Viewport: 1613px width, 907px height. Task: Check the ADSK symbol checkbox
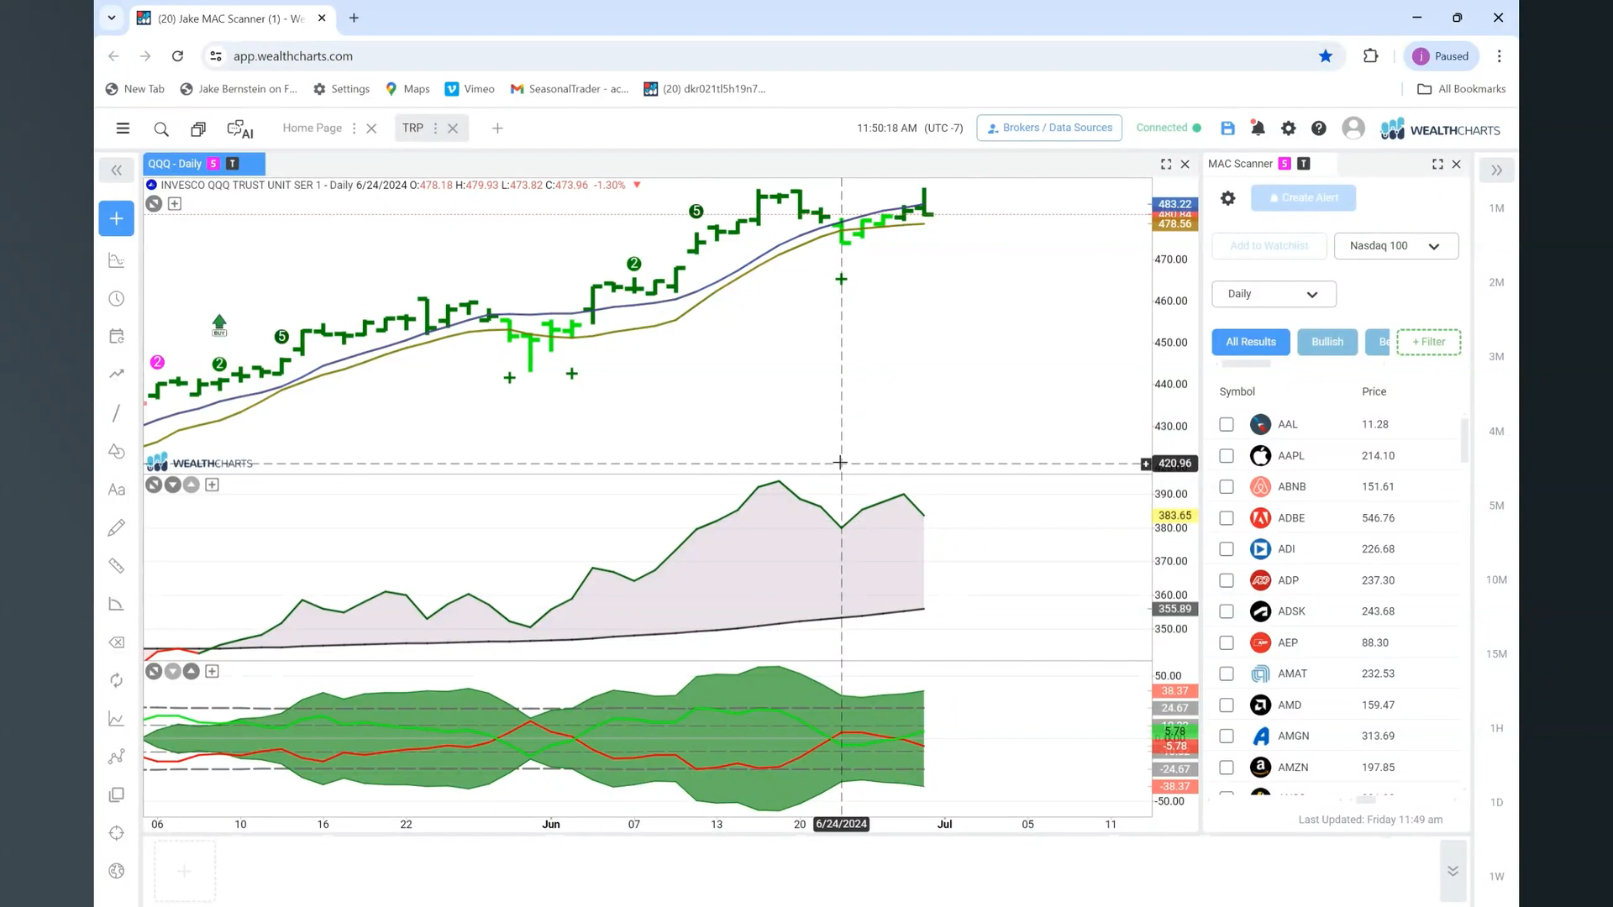click(1227, 611)
